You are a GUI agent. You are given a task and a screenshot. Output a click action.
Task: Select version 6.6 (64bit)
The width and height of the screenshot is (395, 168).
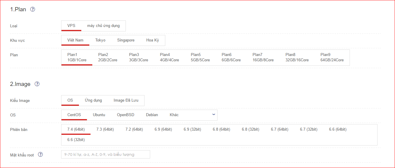(338, 129)
